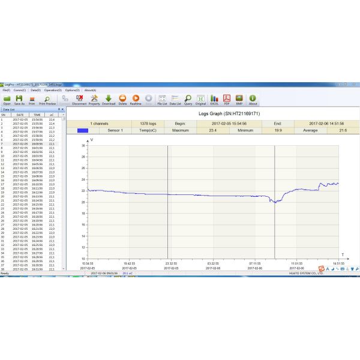
Task: Show the Data List view button
Action: [175, 98]
